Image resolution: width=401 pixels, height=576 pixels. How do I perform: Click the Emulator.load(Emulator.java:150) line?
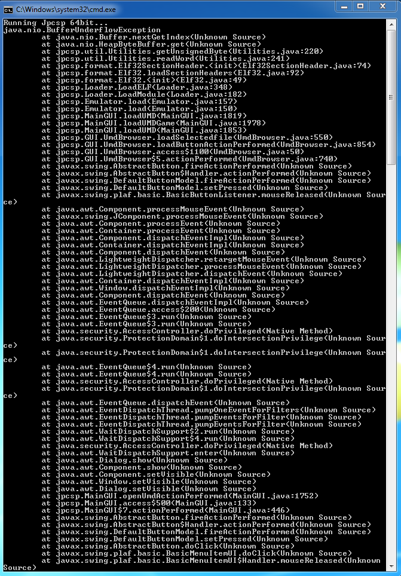(139, 109)
